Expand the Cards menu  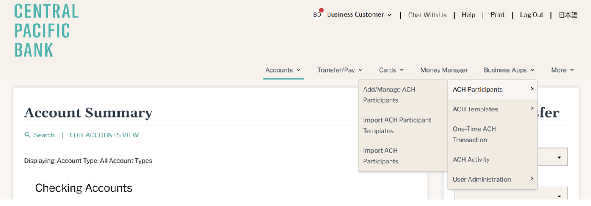pos(391,70)
